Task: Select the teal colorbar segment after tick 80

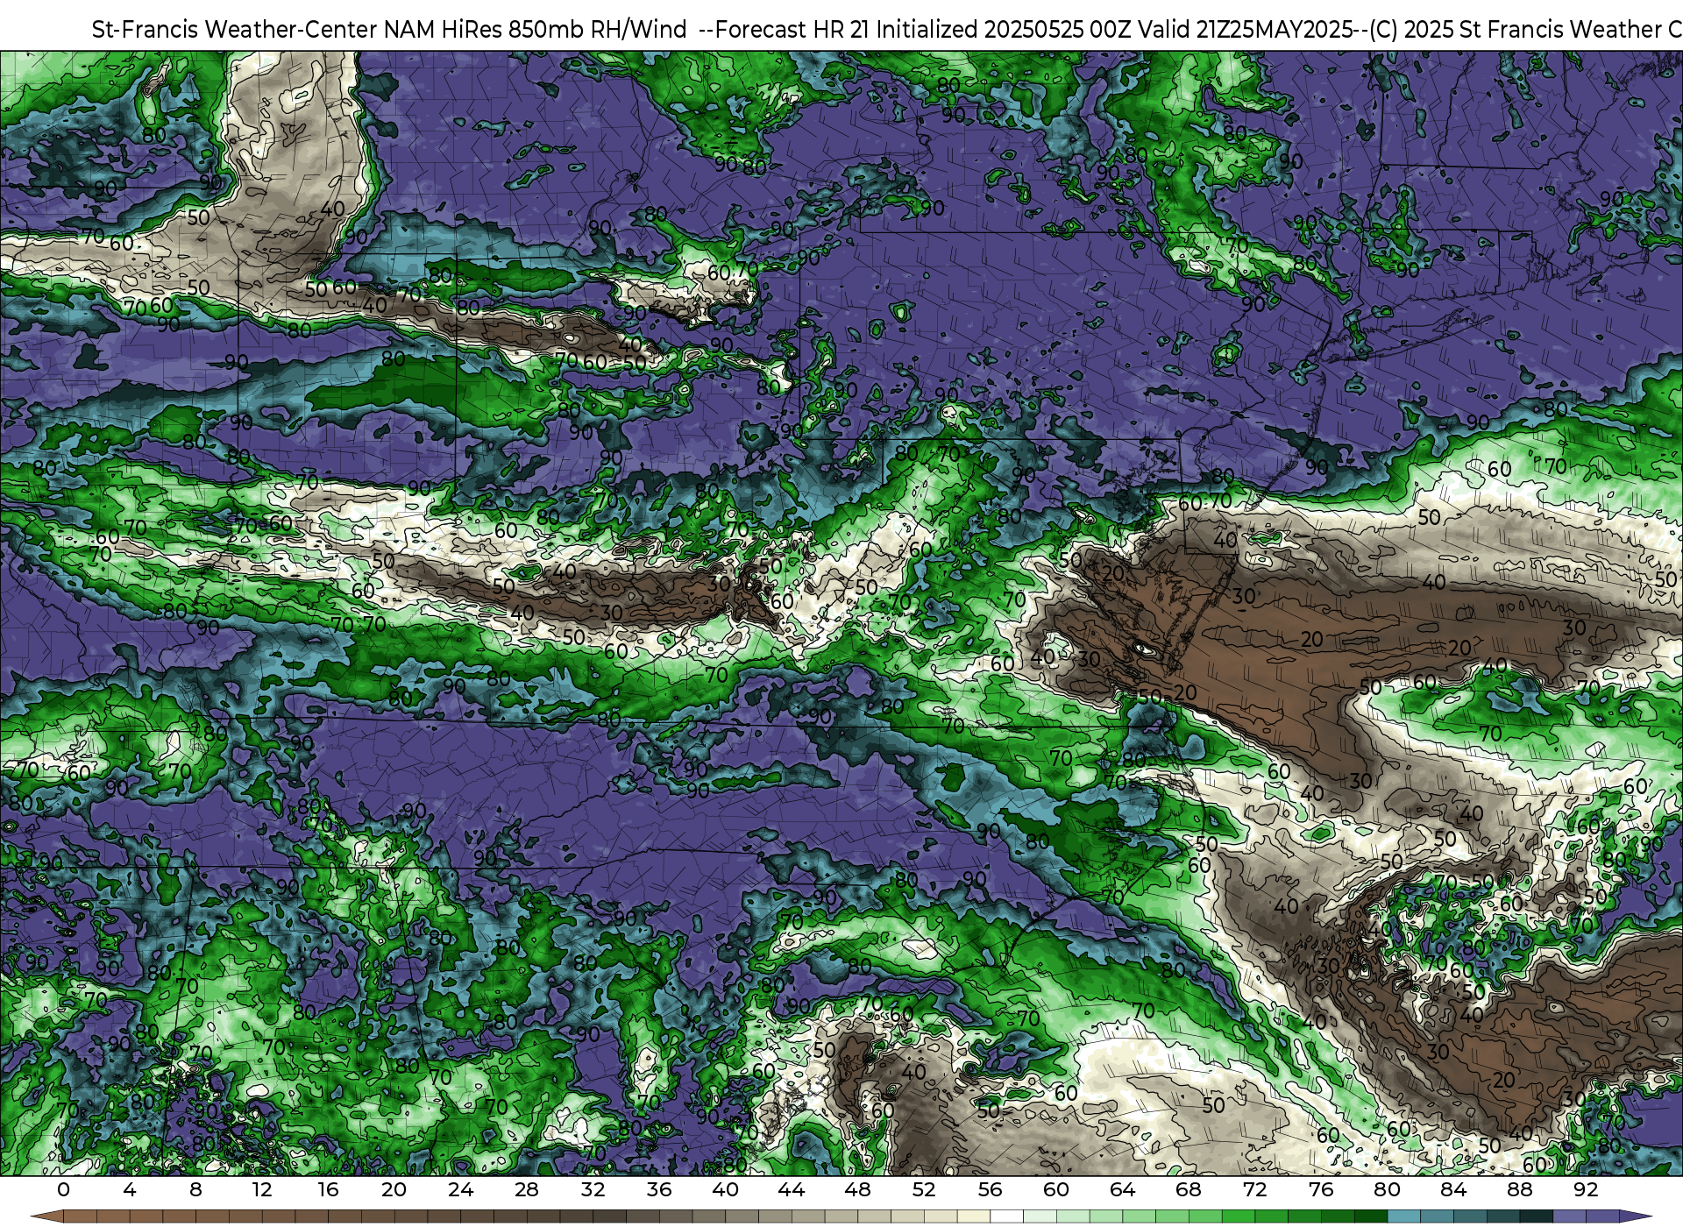Action: [1403, 1216]
